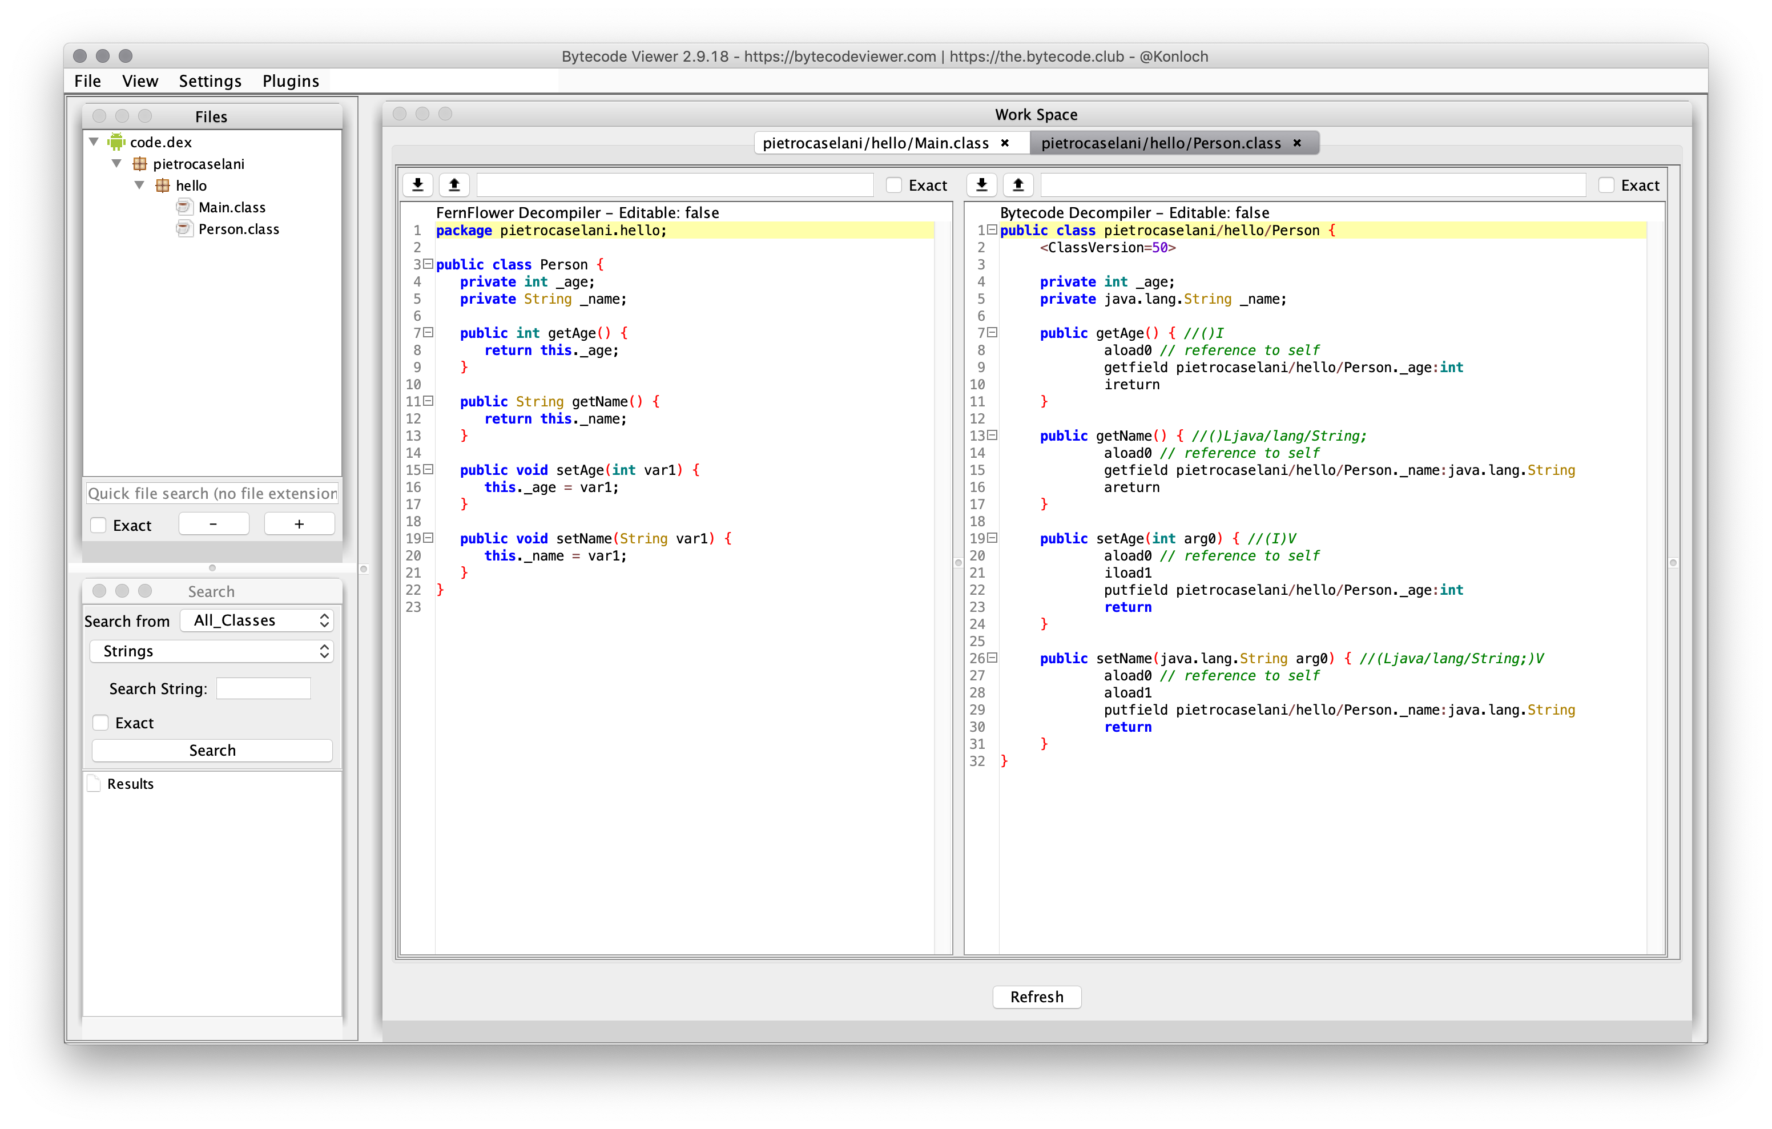Tick the Exact checkbox under Search String
This screenshot has height=1129, width=1772.
(x=101, y=723)
